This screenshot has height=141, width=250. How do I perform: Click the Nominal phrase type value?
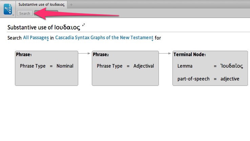pyautogui.click(x=65, y=66)
